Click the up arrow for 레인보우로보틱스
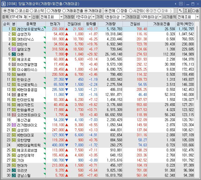 click(67, 29)
